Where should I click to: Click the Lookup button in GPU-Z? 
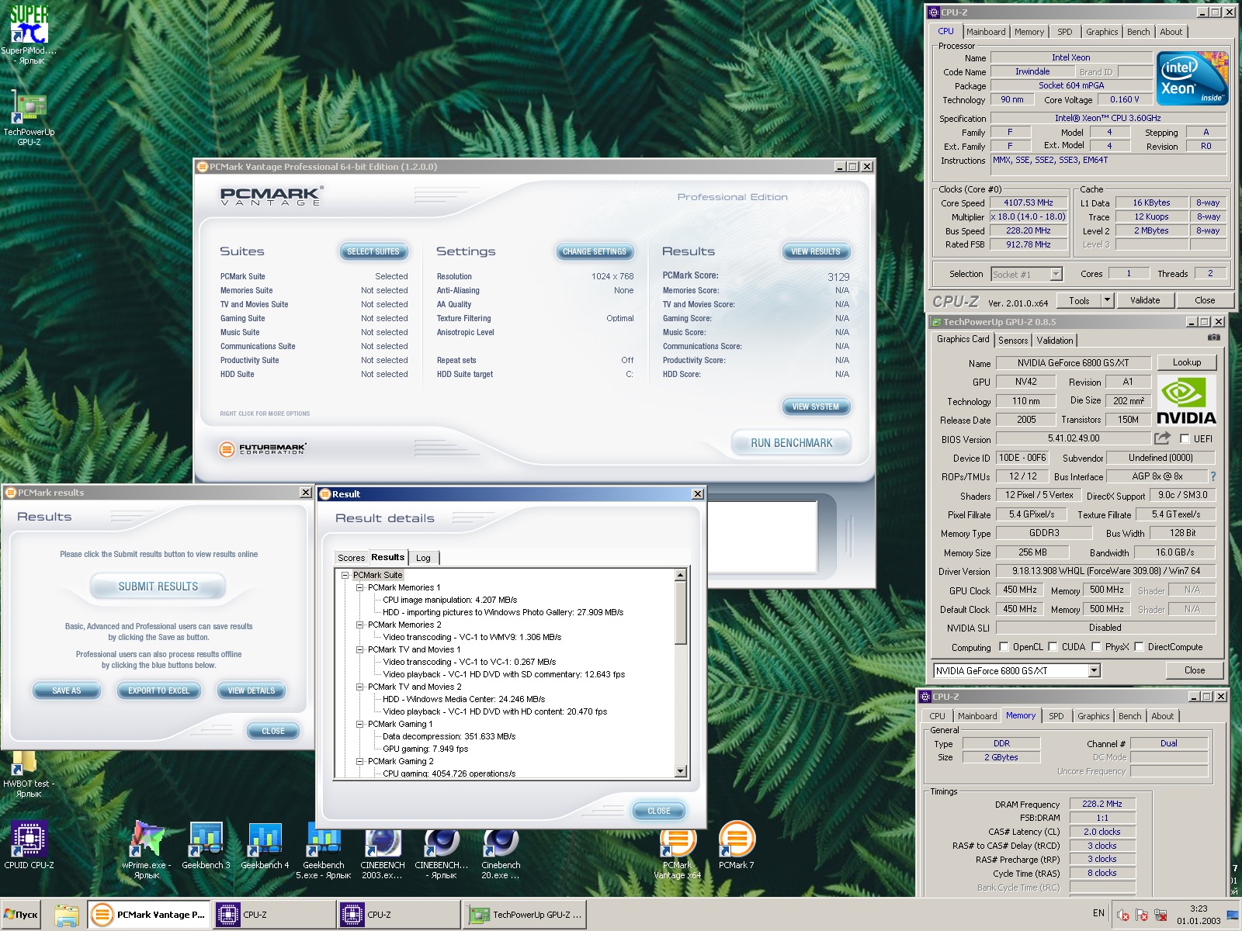pos(1187,362)
